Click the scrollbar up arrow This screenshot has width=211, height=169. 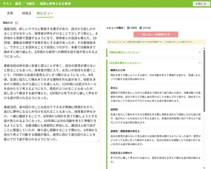(x=204, y=48)
